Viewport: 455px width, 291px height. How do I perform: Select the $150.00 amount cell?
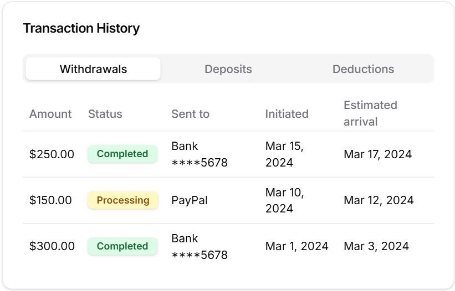tap(50, 200)
